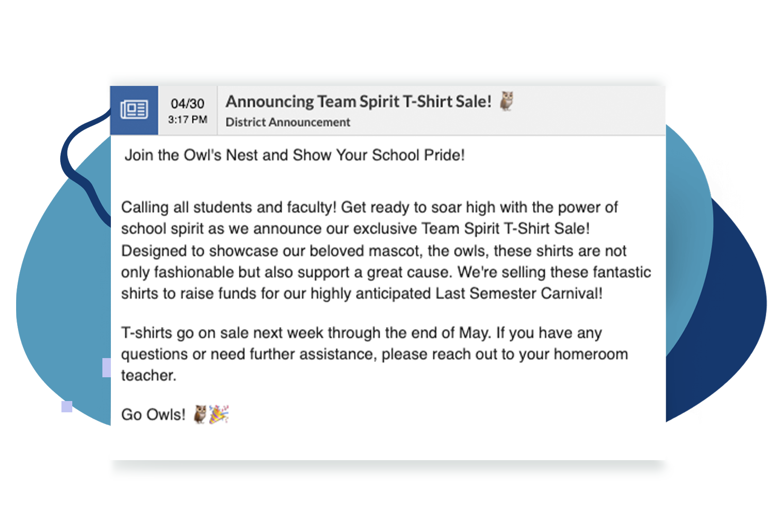Open the Announcing Team Spirit T-Shirt Sale title

[358, 101]
